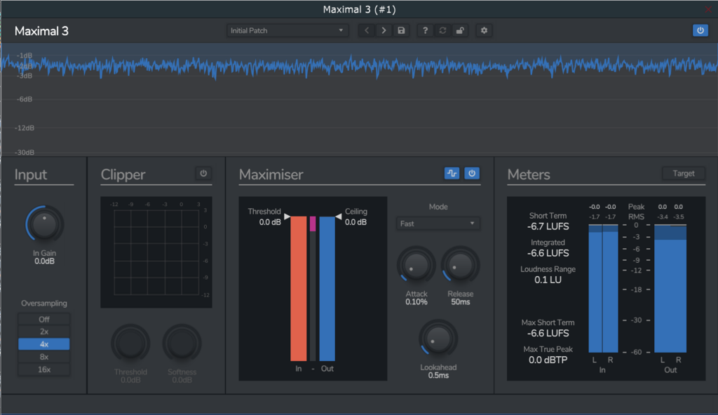Image resolution: width=718 pixels, height=415 pixels.
Task: Go to the next preset arrow
Action: (x=384, y=31)
